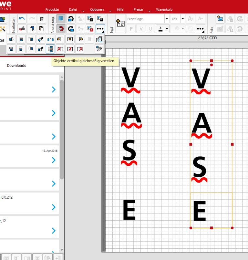Viewport: 248px width, 260px height.
Task: Cut selection using scissors icon
Action: click(x=22, y=29)
